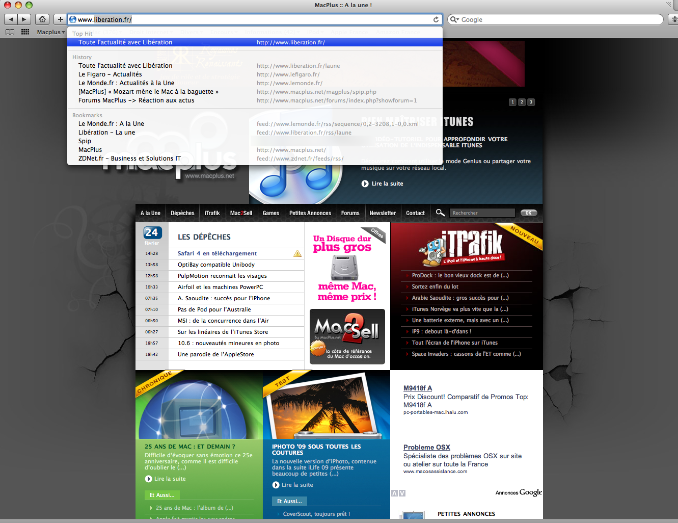
Task: Click the OK search button
Action: (x=529, y=213)
